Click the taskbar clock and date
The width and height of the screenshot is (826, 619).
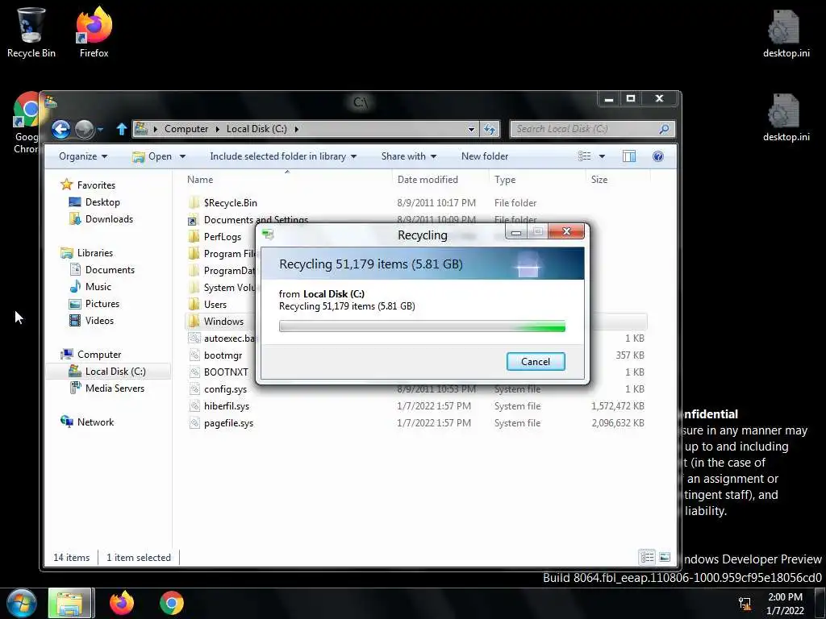coord(785,604)
